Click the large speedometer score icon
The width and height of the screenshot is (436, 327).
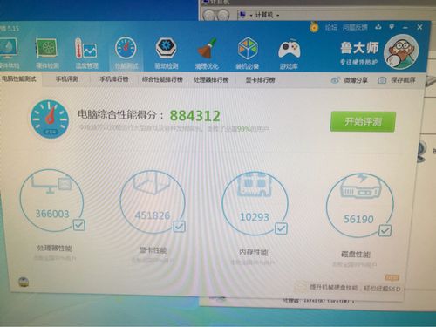(50, 119)
